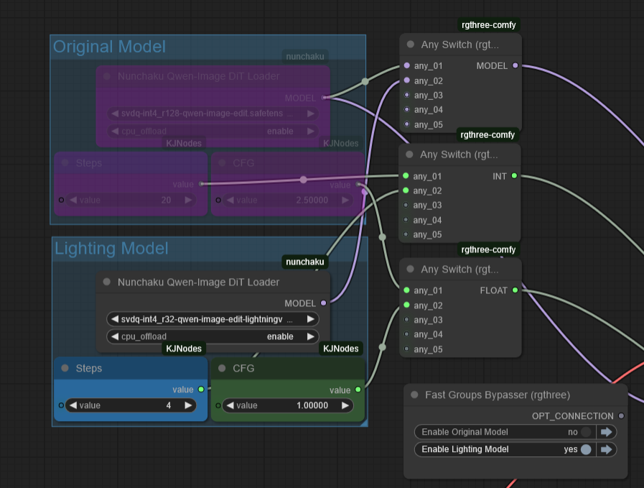Viewport: 644px width, 488px height.
Task: Open the svdq-int4_r32 lightning model combo box
Action: click(x=213, y=319)
